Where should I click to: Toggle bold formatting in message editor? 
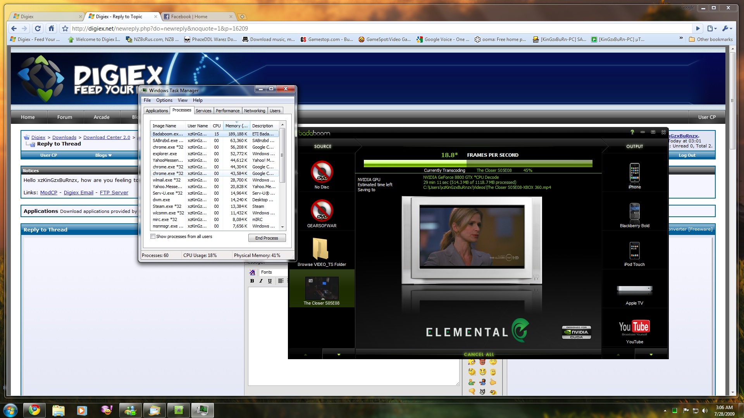pos(252,281)
